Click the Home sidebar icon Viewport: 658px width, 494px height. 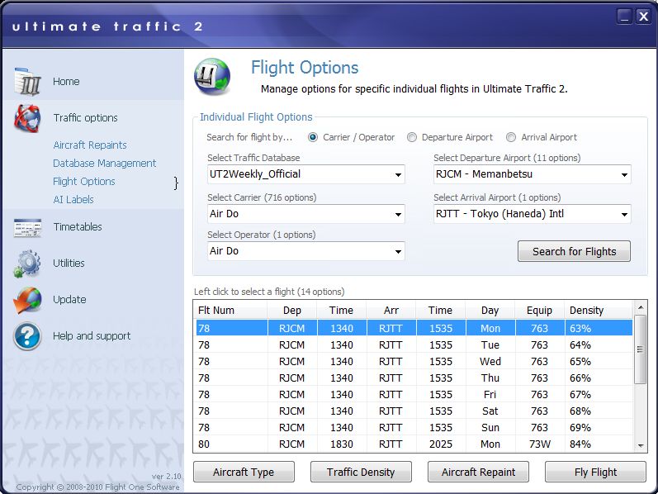pos(27,82)
